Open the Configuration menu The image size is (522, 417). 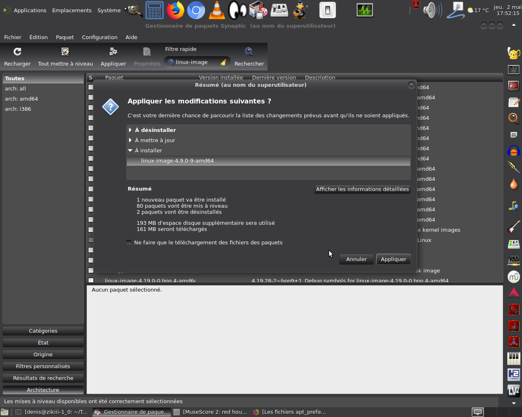[x=100, y=37]
